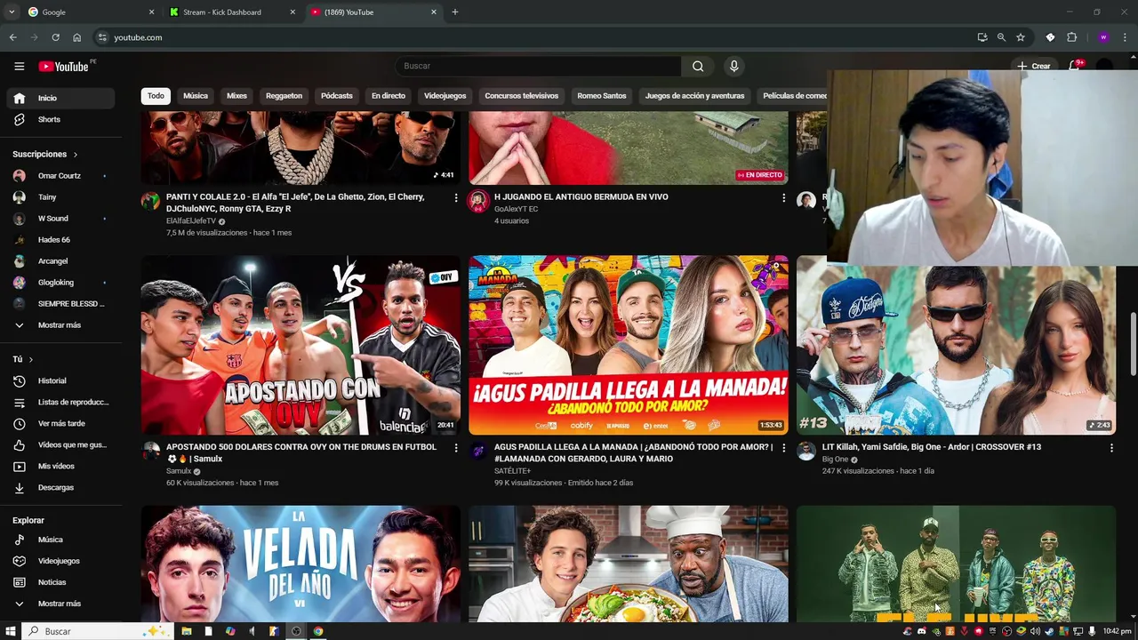The height and width of the screenshot is (640, 1138).
Task: Open Chrome from the Windows taskbar
Action: [317, 631]
